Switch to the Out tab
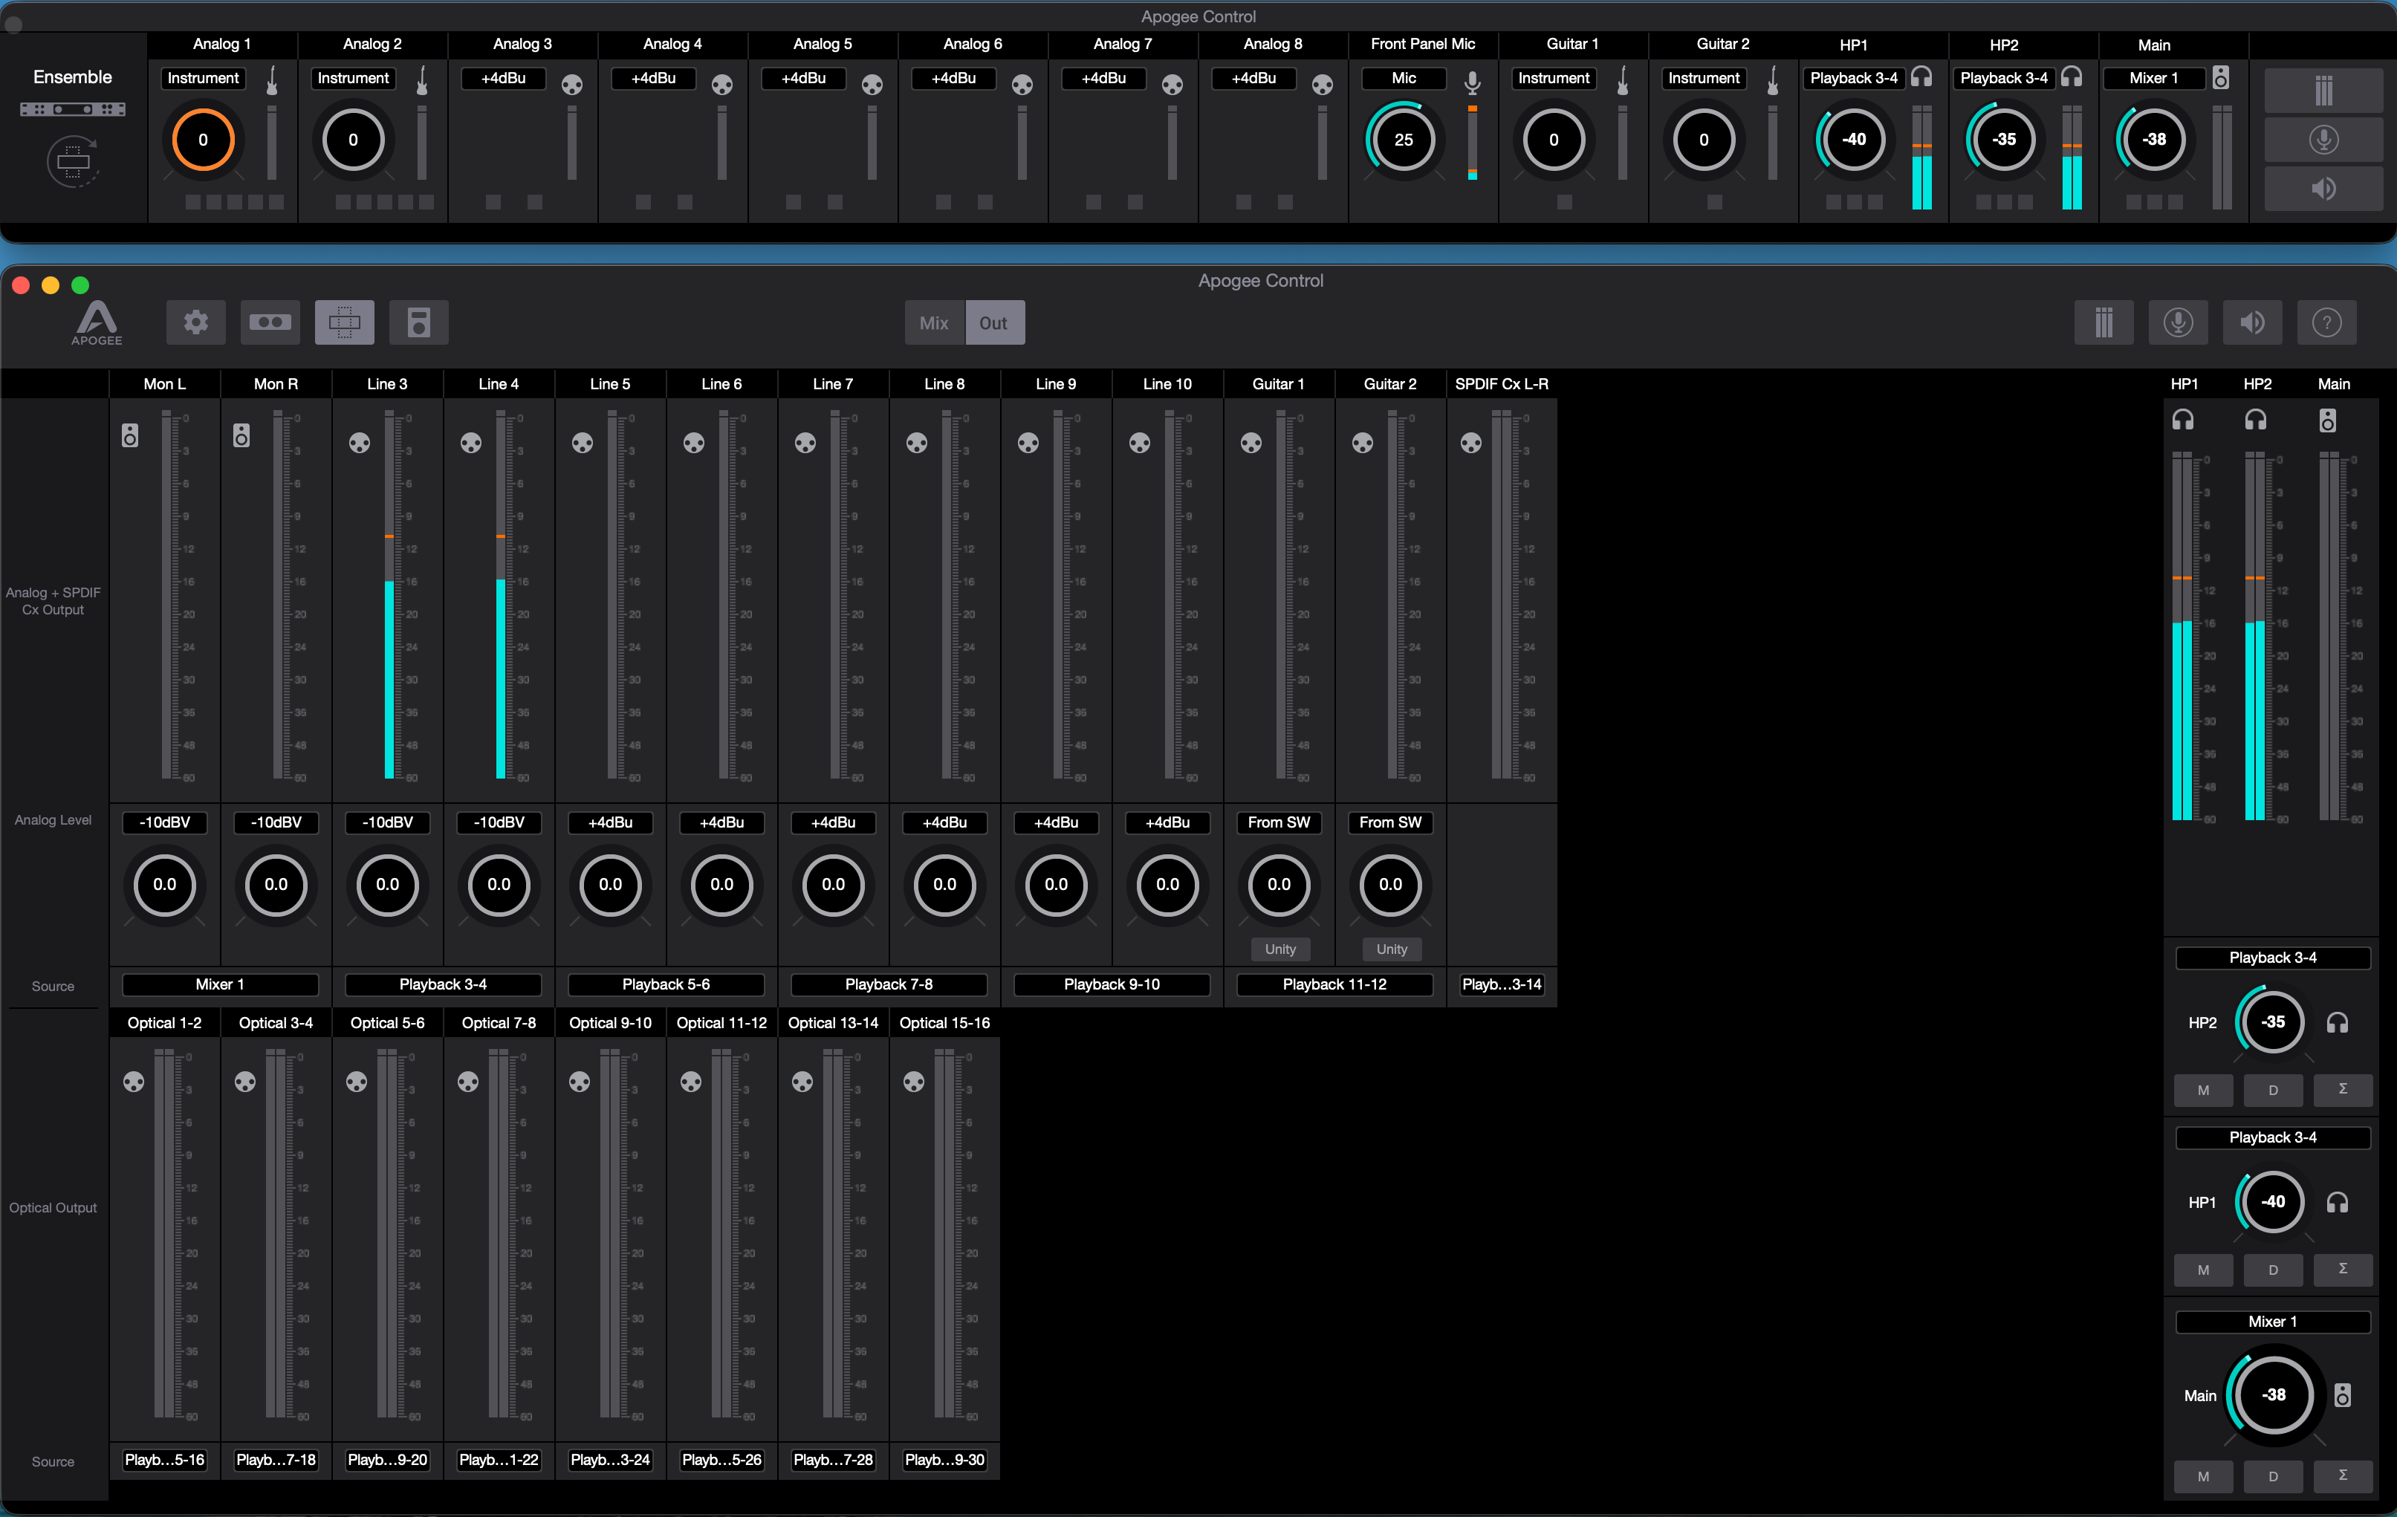The height and width of the screenshot is (1517, 2397). click(x=993, y=322)
